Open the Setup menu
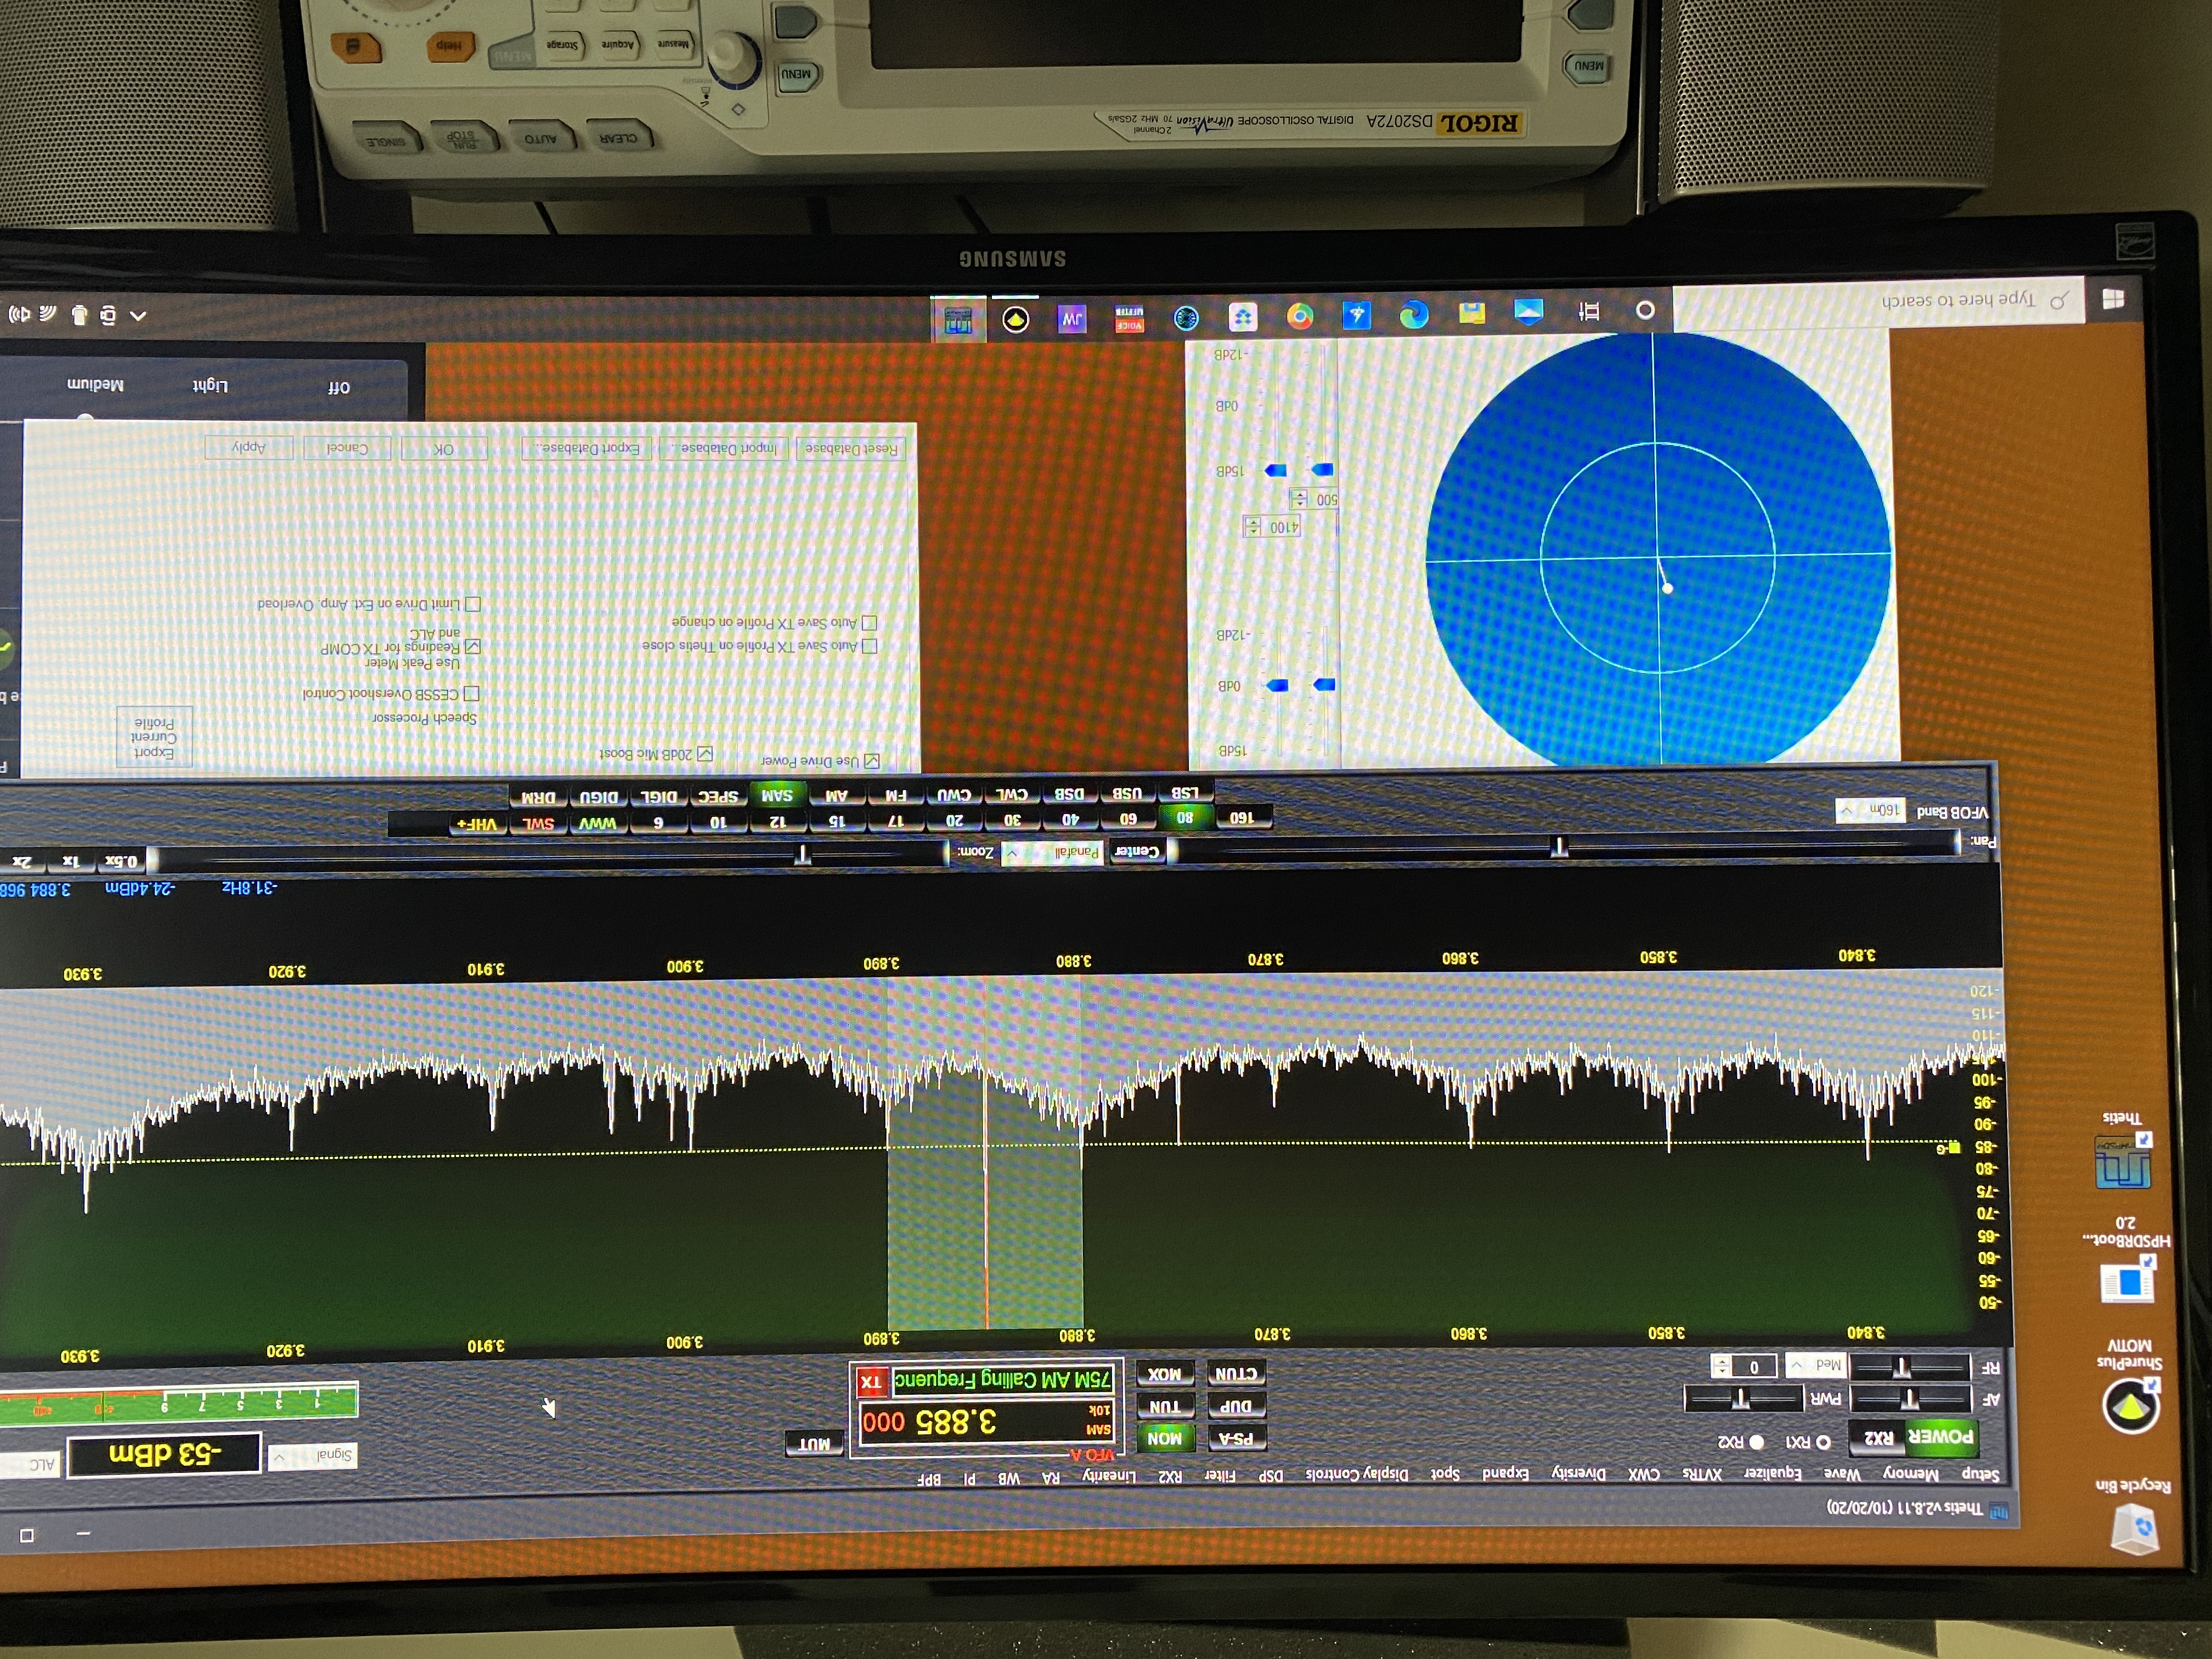Screen dimensions: 2212x1659 [1980, 1474]
